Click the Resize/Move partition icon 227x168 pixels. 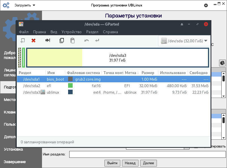tap(48, 40)
